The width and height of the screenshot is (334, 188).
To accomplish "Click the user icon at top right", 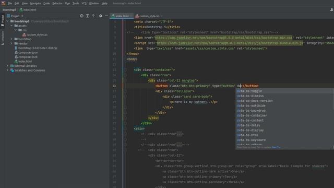I will [x=332, y=9].
